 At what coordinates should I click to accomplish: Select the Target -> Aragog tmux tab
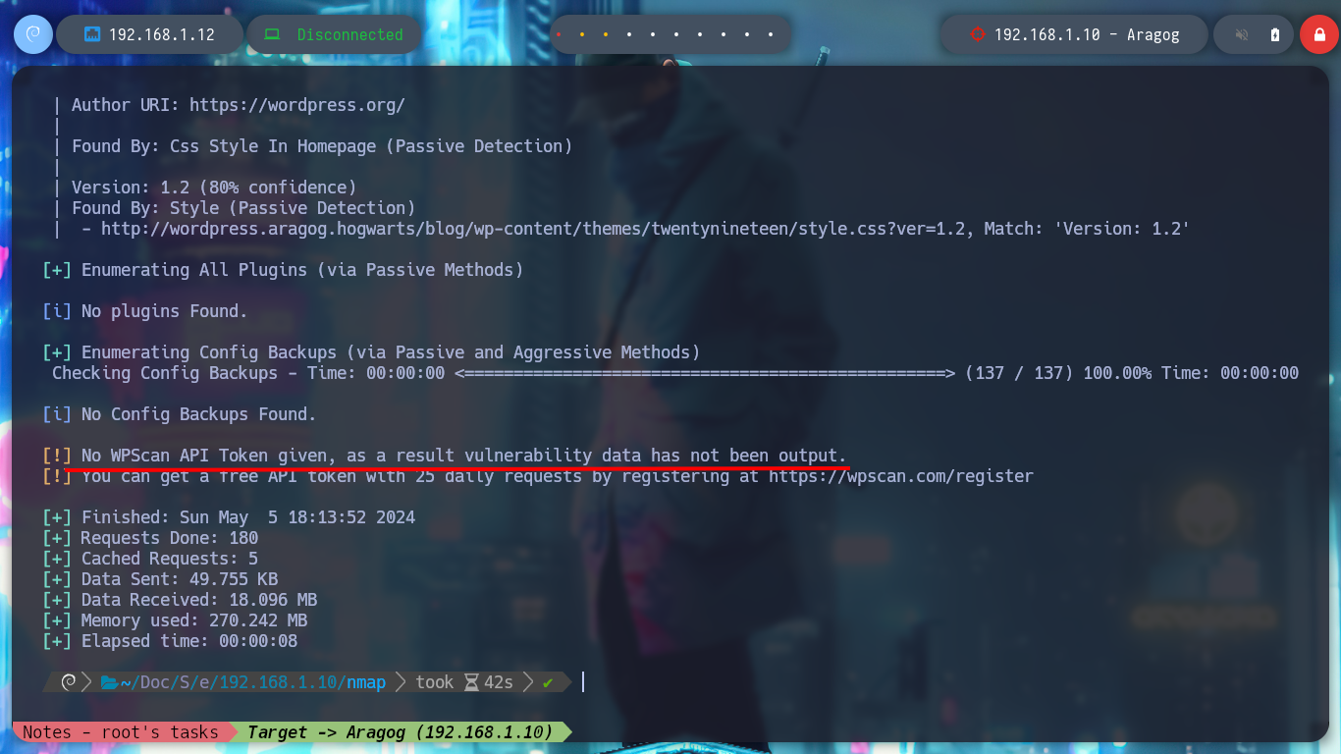(x=401, y=732)
